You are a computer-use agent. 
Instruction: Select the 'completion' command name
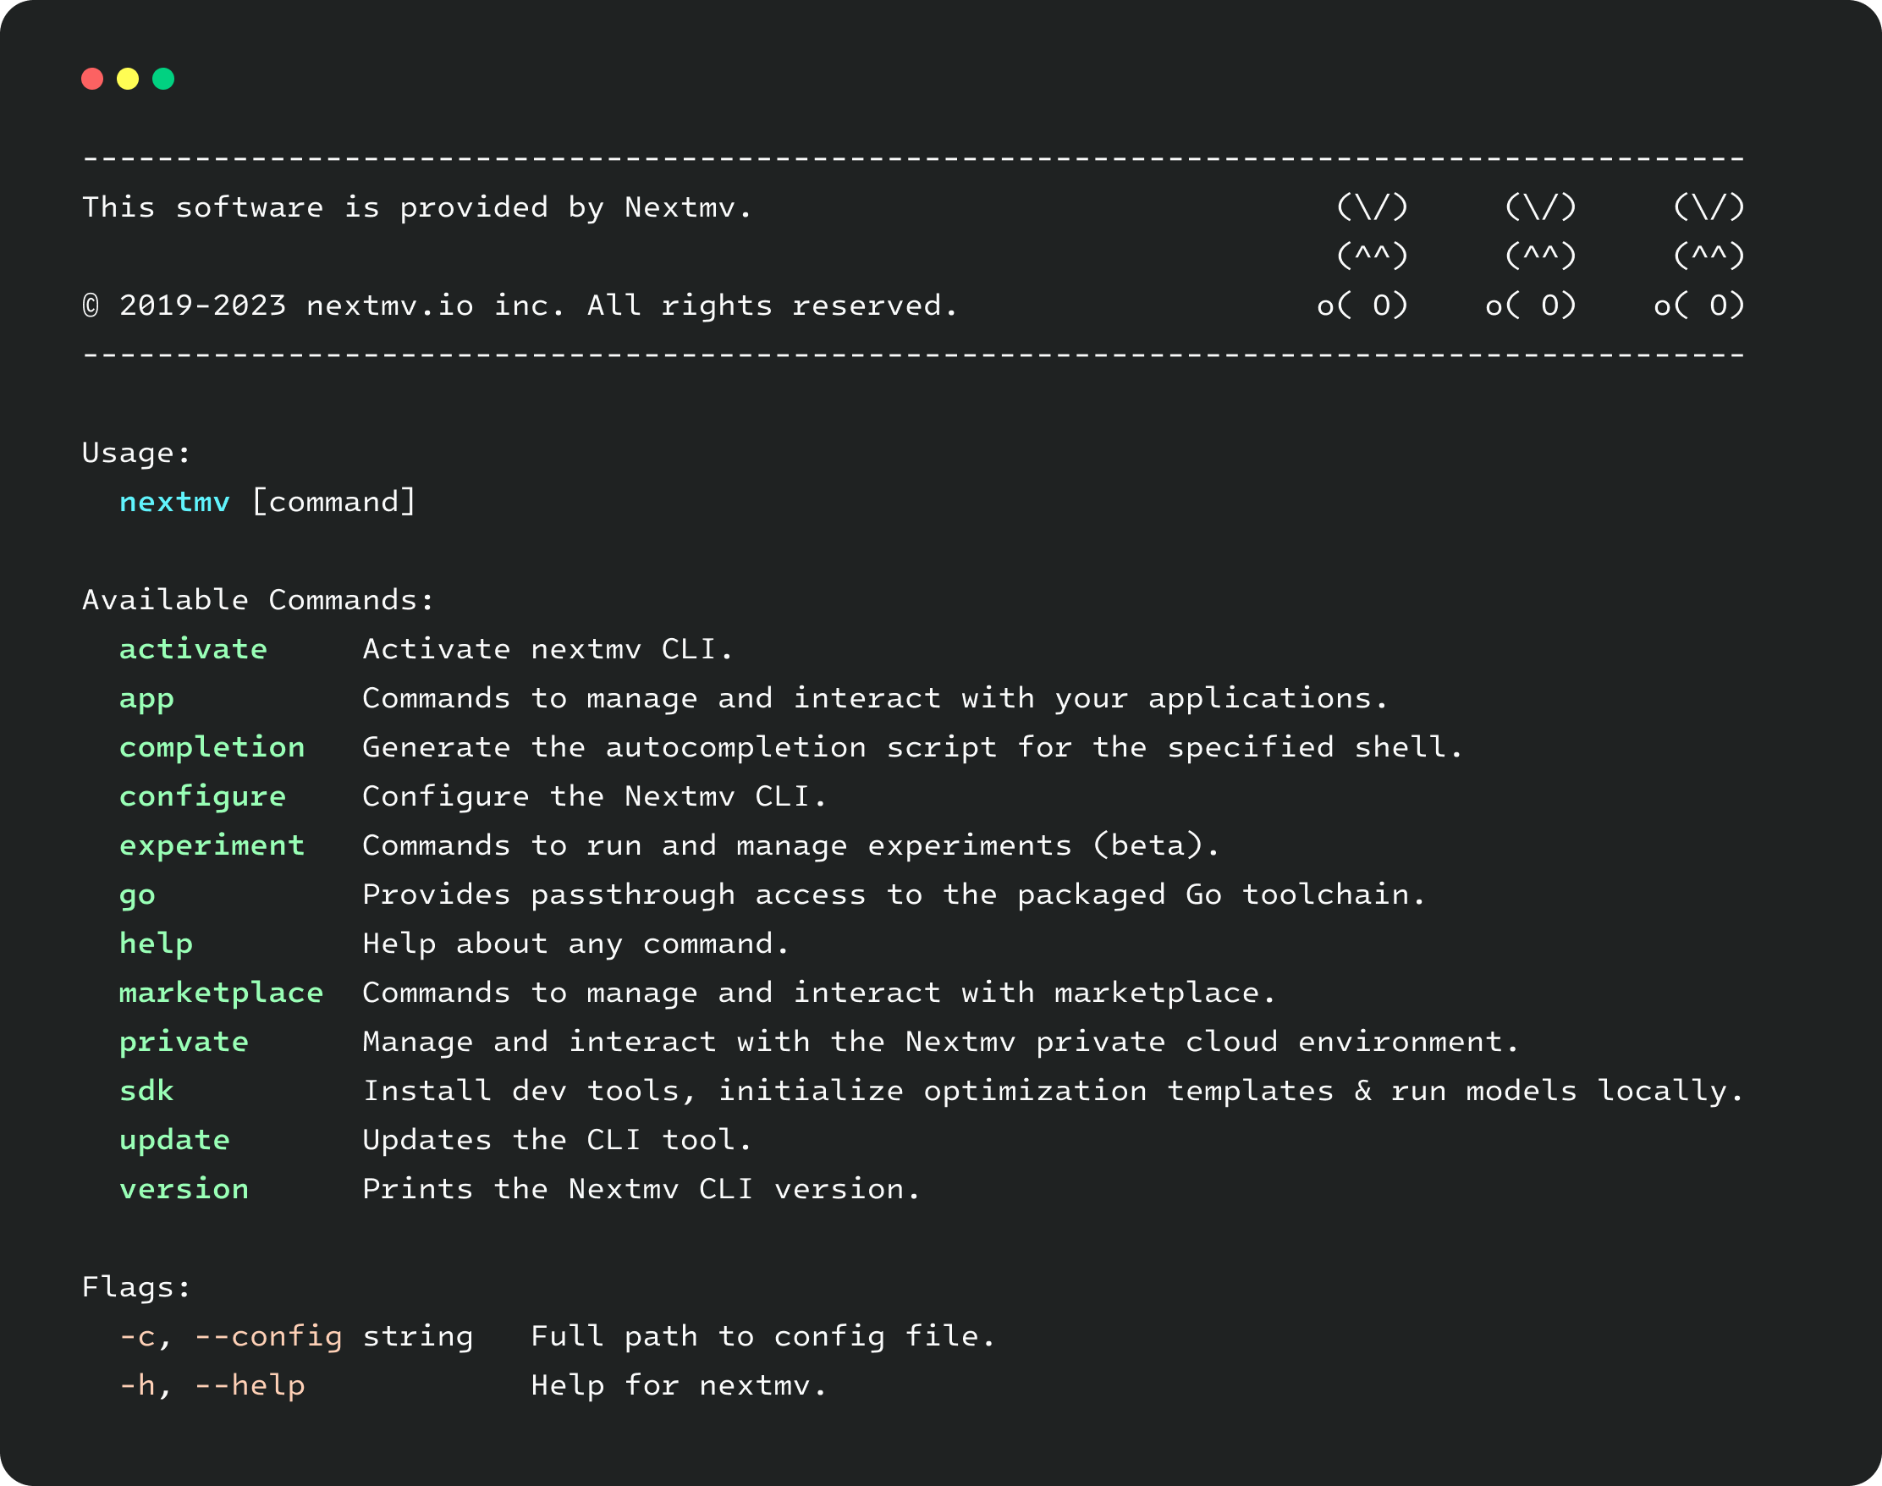click(212, 748)
